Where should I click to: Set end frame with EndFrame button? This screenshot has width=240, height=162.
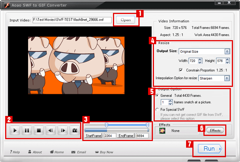click(126, 136)
